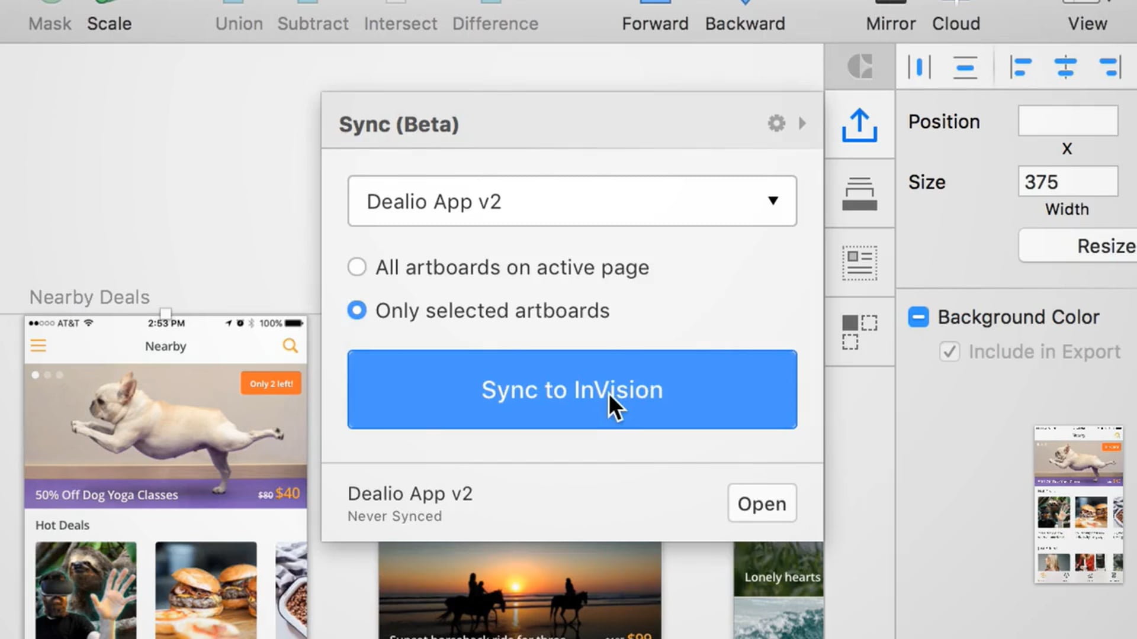Open 'Dealio App v2' project via Open button
Viewport: 1137px width, 639px height.
pyautogui.click(x=762, y=504)
